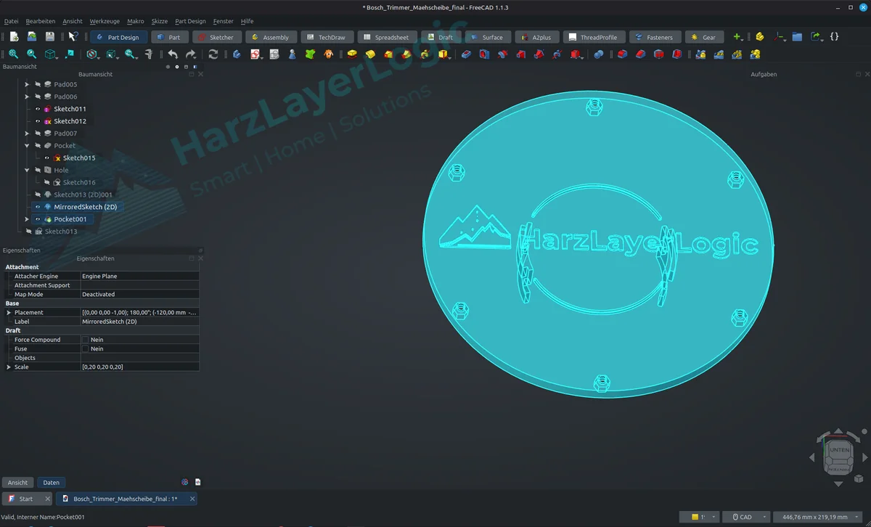Click the Fit selection zoom icon
Screen dimensions: 871x527
pyautogui.click(x=32, y=54)
